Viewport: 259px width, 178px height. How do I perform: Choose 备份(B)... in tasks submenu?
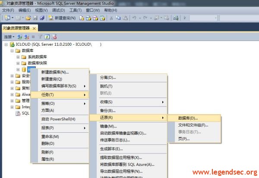[128, 110]
